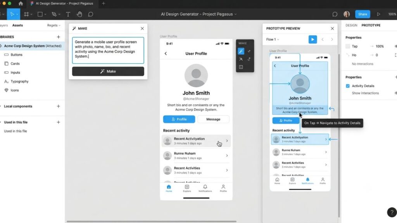Toggle the Activity Details checkbox

coord(348,86)
